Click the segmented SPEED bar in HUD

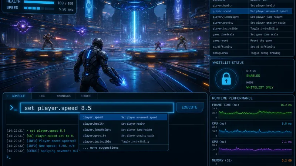(39, 8)
